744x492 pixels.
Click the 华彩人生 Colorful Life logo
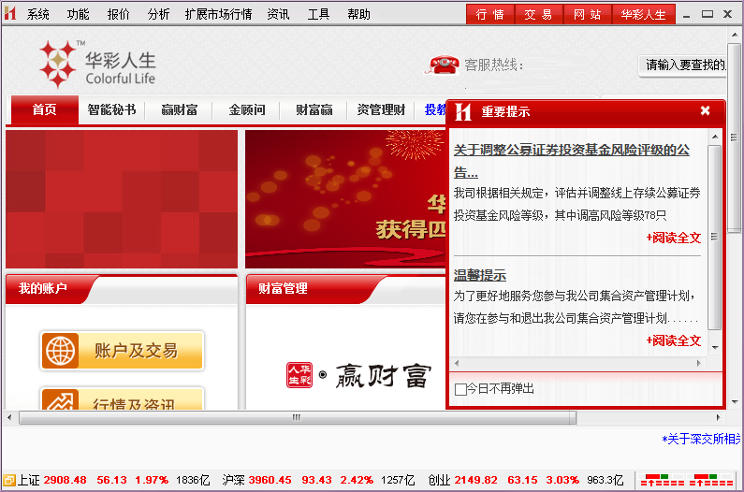(96, 64)
